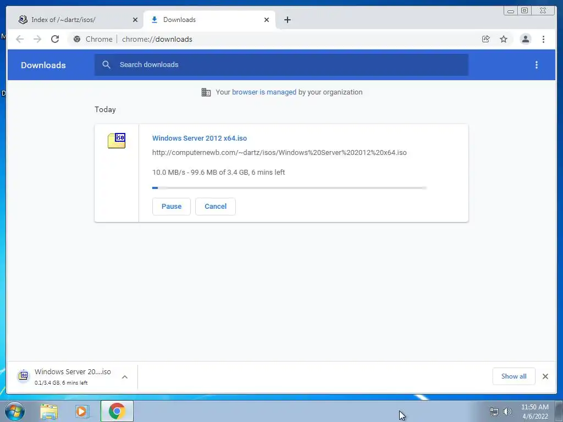Image resolution: width=563 pixels, height=422 pixels.
Task: Reload the downloads page
Action: (x=55, y=39)
